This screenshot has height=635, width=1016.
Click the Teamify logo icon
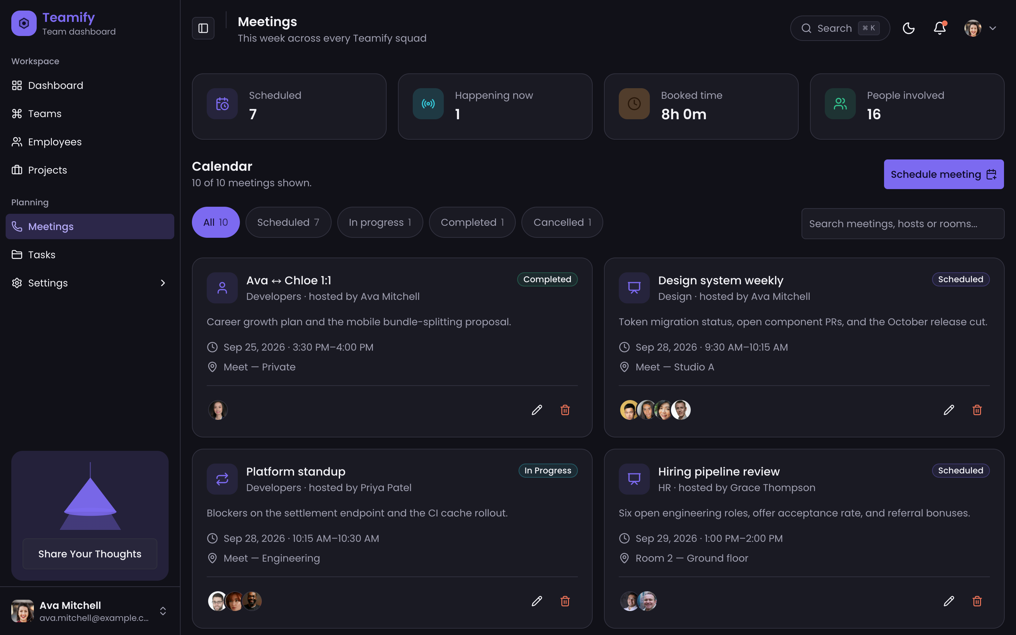(24, 23)
